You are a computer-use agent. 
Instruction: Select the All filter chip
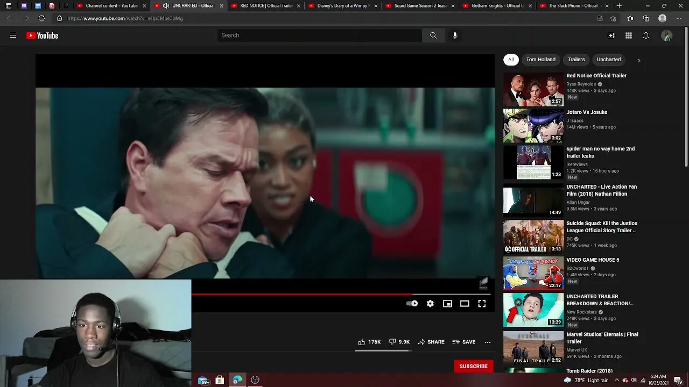(511, 60)
